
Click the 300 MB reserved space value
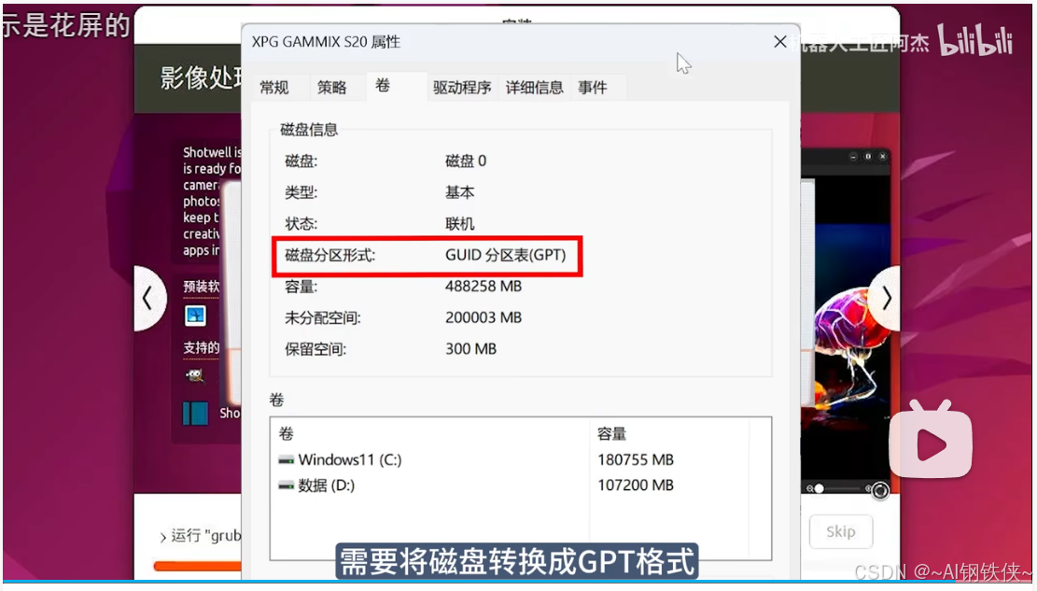(470, 349)
